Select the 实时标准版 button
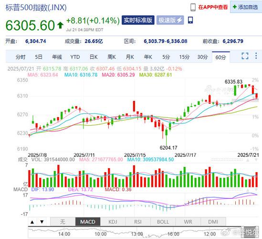Screen dimensions: 262x239 138,20
